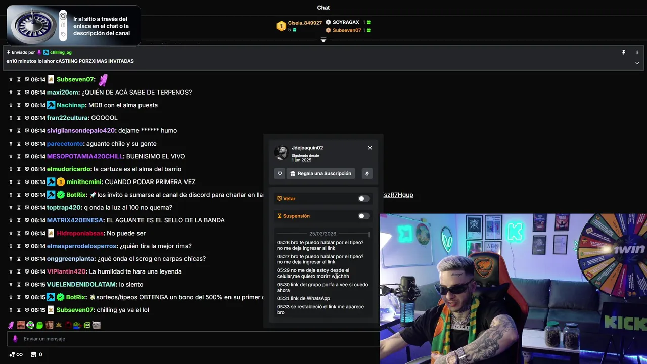Timeout Nachinap using the hourglass icon
This screenshot has width=647, height=364.
(x=19, y=105)
